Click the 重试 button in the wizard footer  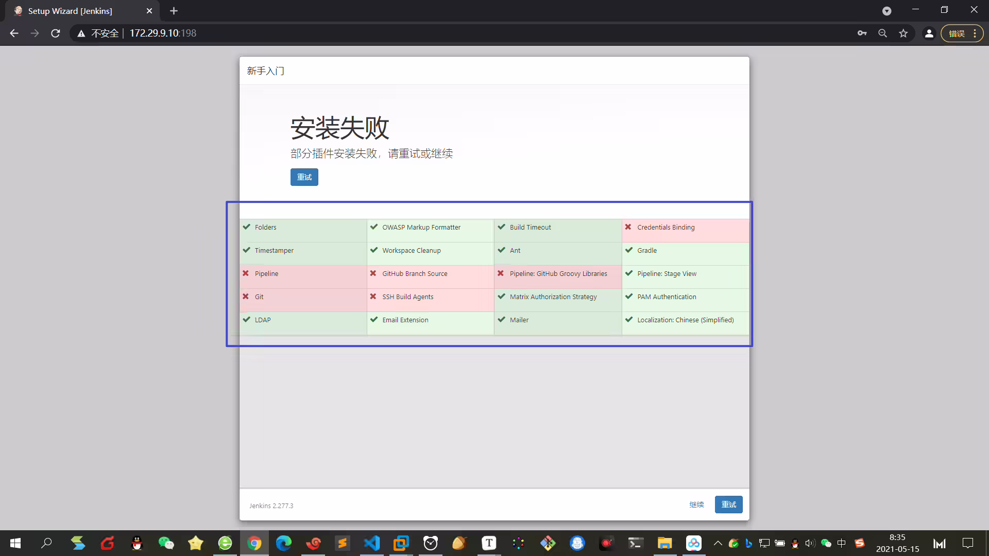click(728, 505)
